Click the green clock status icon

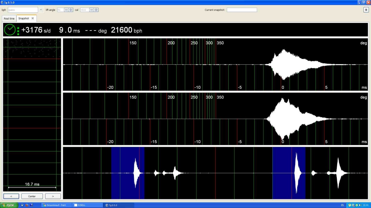pos(10,30)
